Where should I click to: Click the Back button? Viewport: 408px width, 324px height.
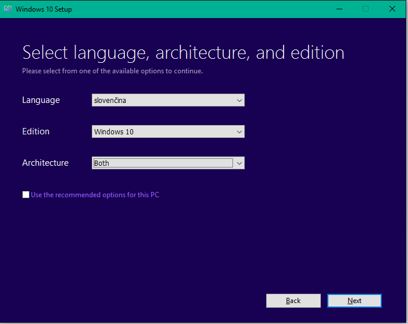click(294, 301)
